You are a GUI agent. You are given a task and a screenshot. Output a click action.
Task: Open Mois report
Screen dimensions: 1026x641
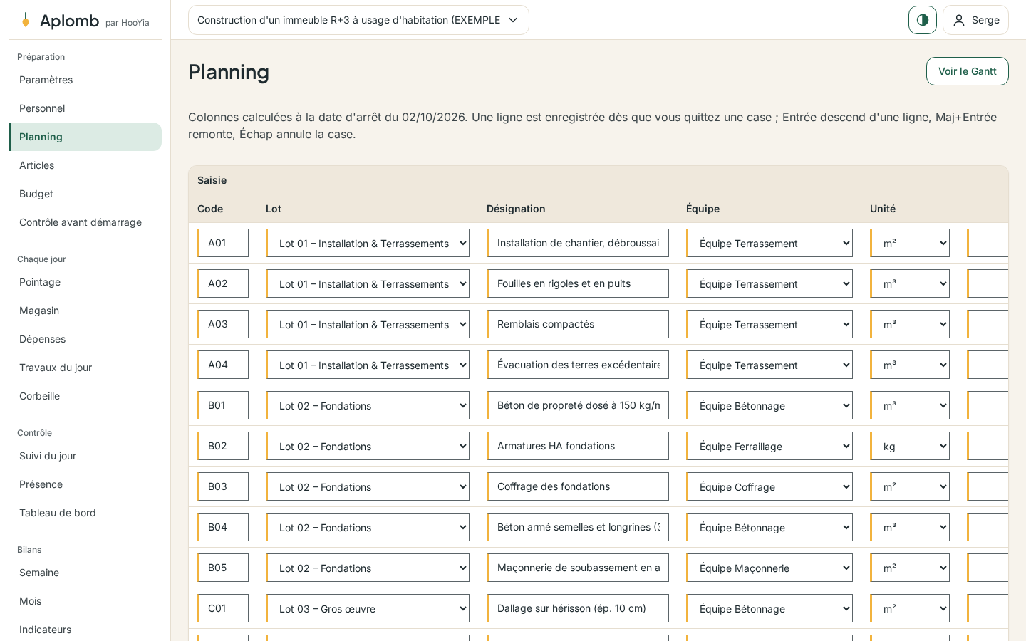coord(85,601)
